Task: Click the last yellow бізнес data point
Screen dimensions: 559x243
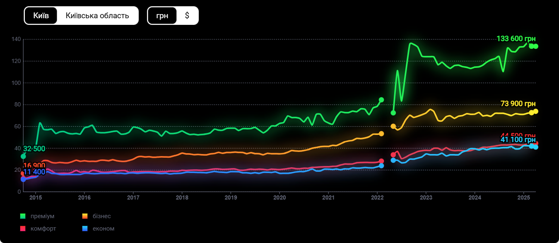Action: [x=535, y=111]
